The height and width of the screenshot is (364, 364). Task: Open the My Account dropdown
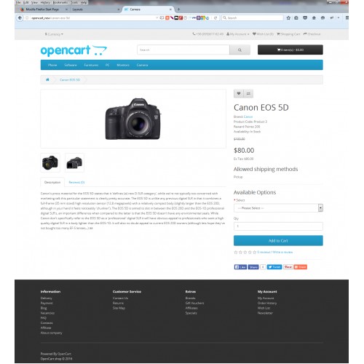coord(238,34)
